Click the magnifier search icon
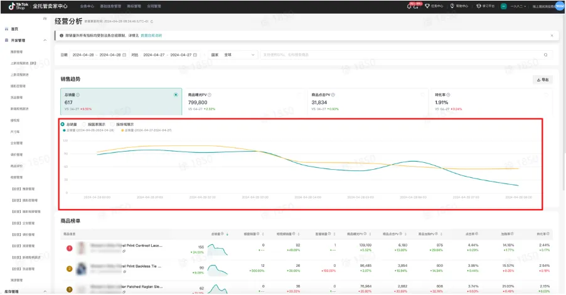 coord(545,54)
